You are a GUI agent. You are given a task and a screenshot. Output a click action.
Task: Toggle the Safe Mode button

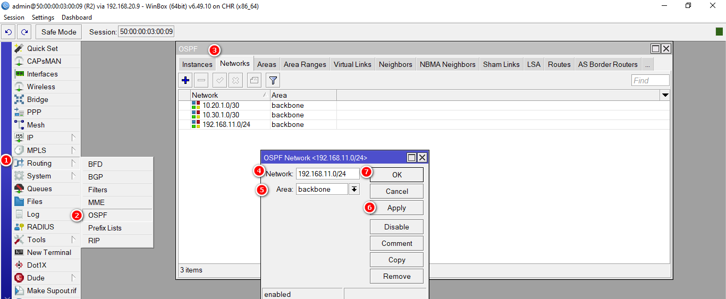pyautogui.click(x=59, y=32)
